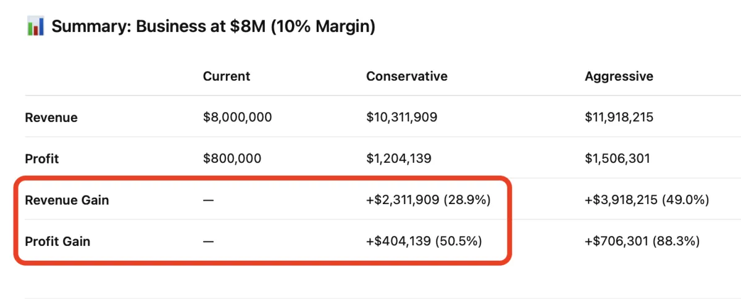The width and height of the screenshot is (741, 299).
Task: Click the $1,204,139 conservative profit value
Action: pos(398,158)
